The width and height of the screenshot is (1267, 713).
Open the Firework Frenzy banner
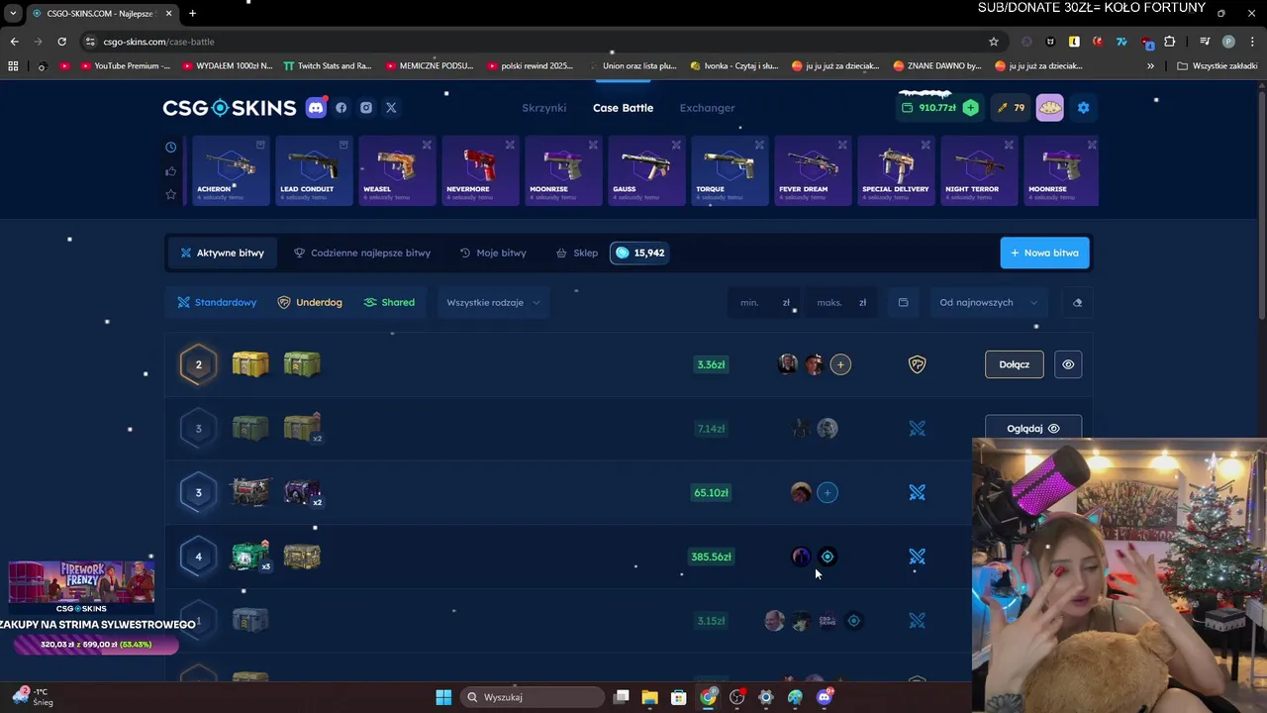click(81, 582)
